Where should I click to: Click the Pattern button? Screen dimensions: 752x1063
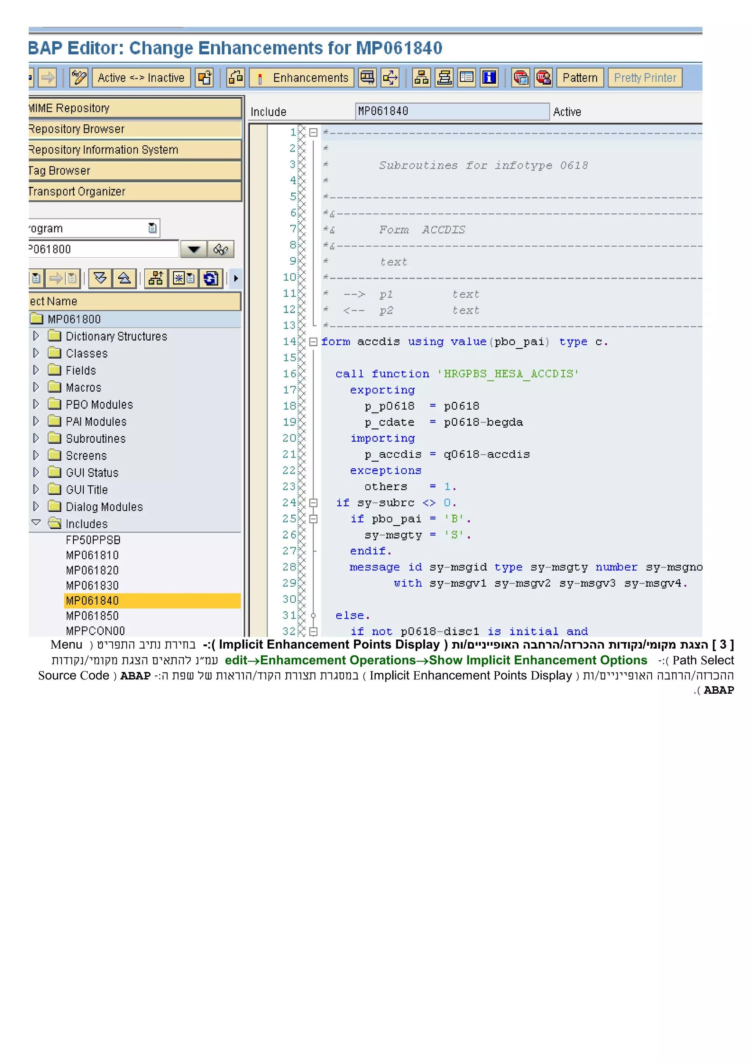[x=580, y=78]
